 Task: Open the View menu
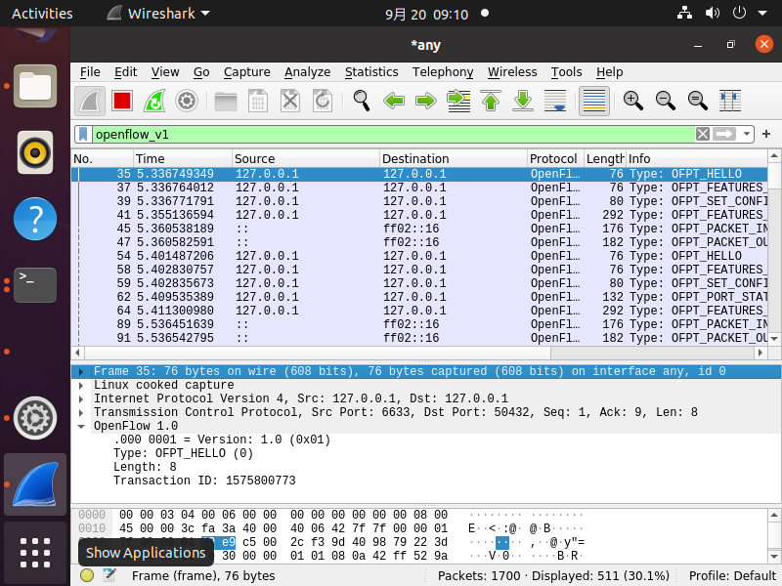click(165, 72)
